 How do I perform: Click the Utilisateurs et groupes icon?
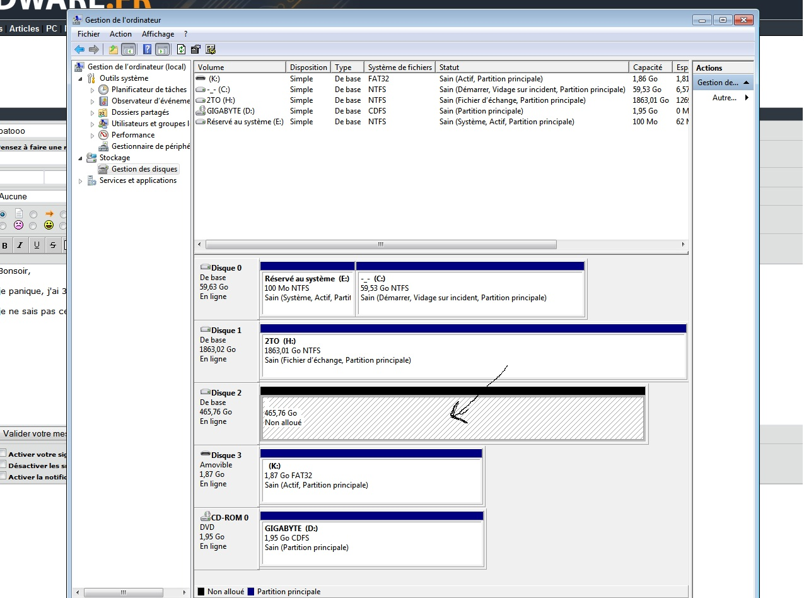103,124
